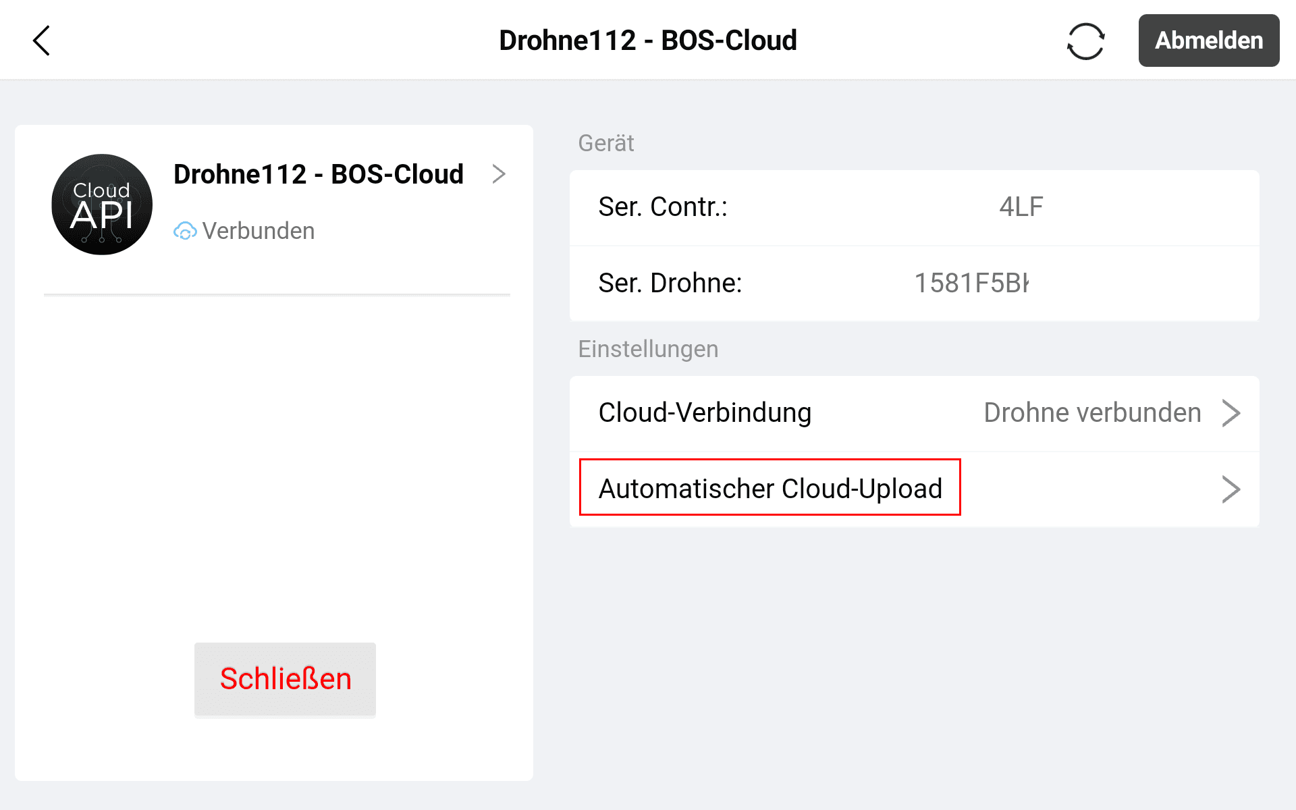Click the controller serial value 4LF
Image resolution: width=1296 pixels, height=810 pixels.
[1021, 207]
